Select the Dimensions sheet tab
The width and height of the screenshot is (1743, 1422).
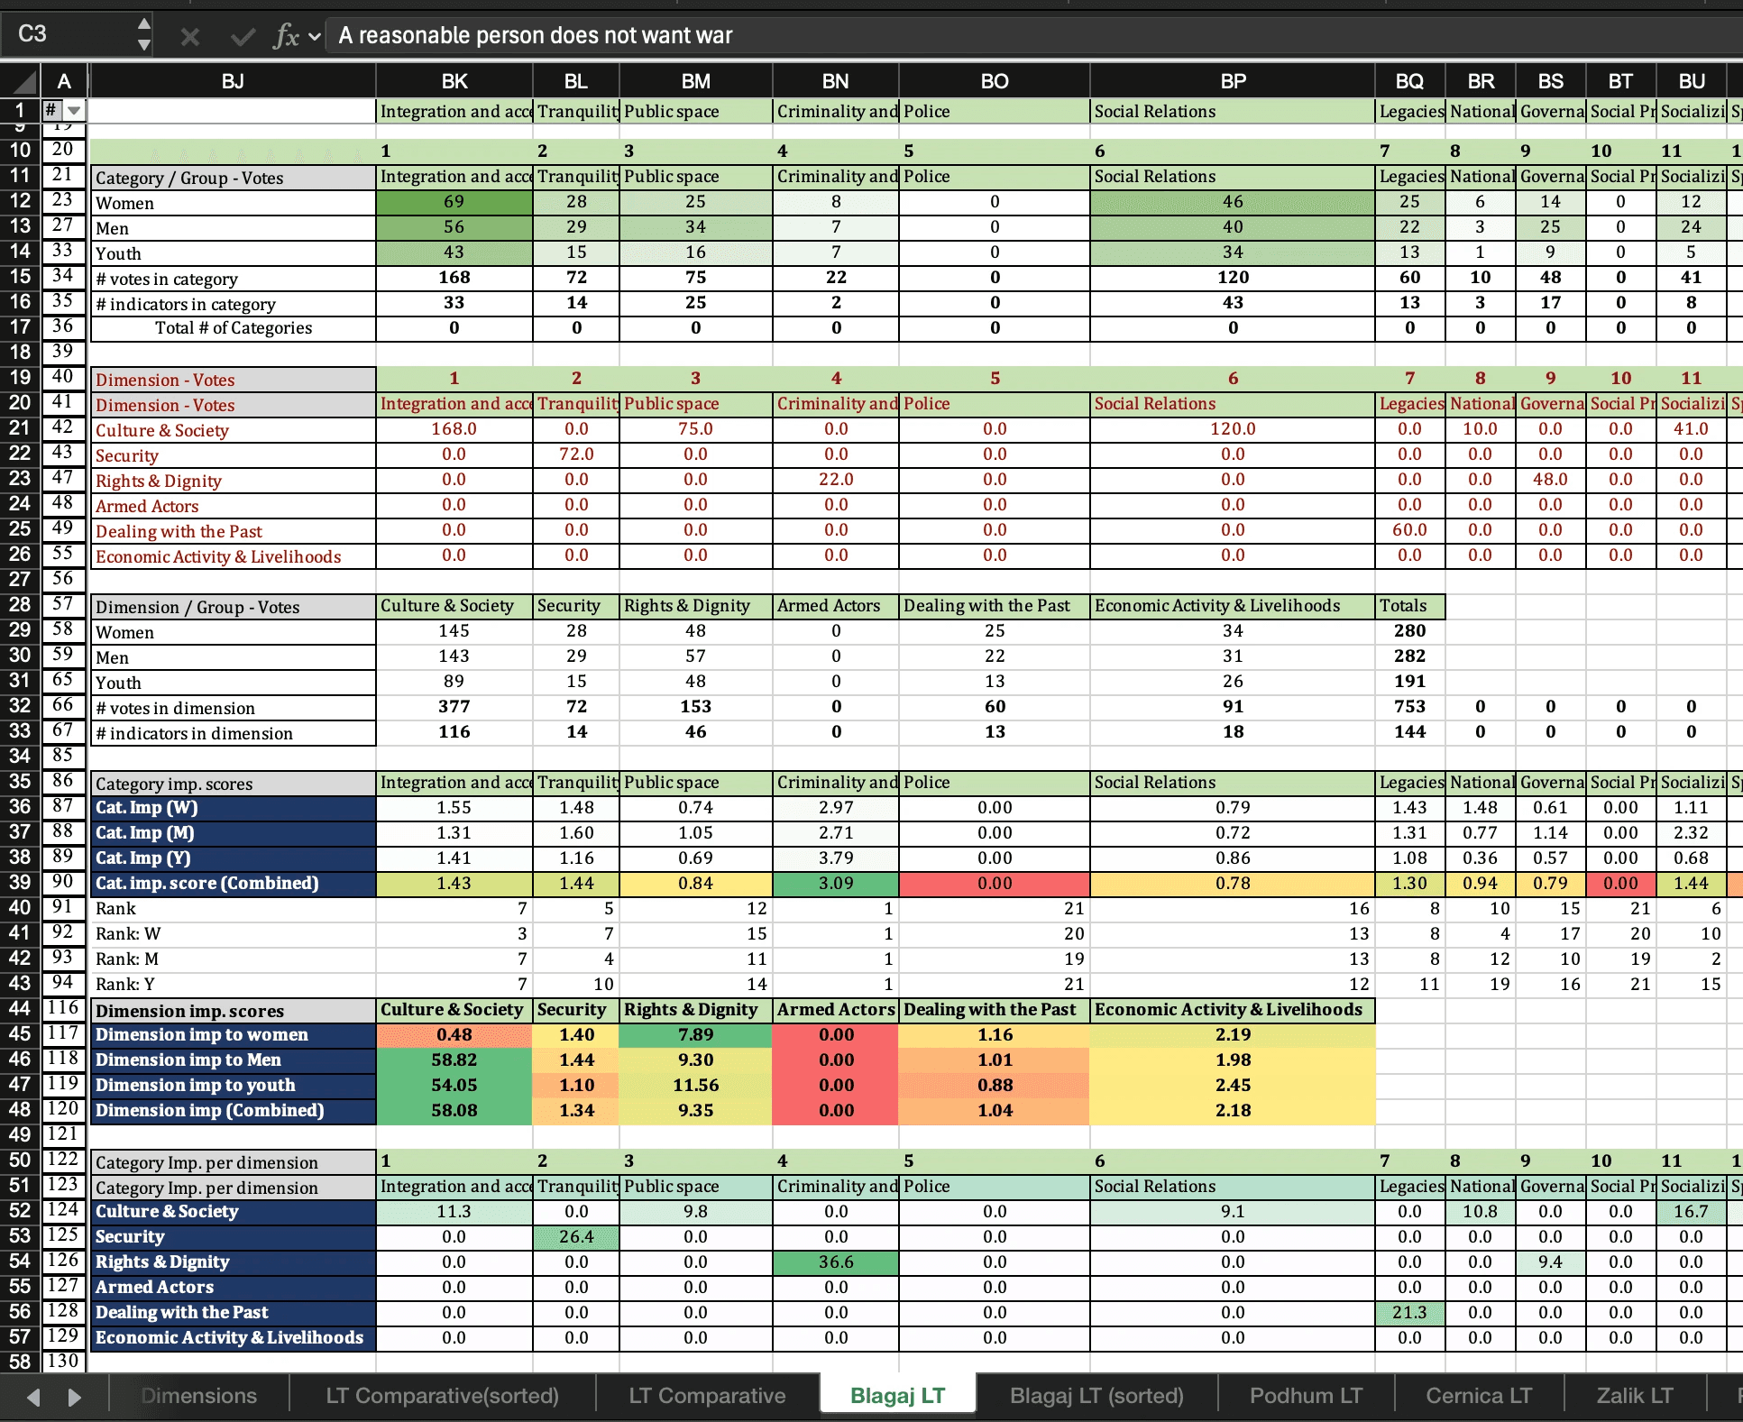click(x=198, y=1396)
